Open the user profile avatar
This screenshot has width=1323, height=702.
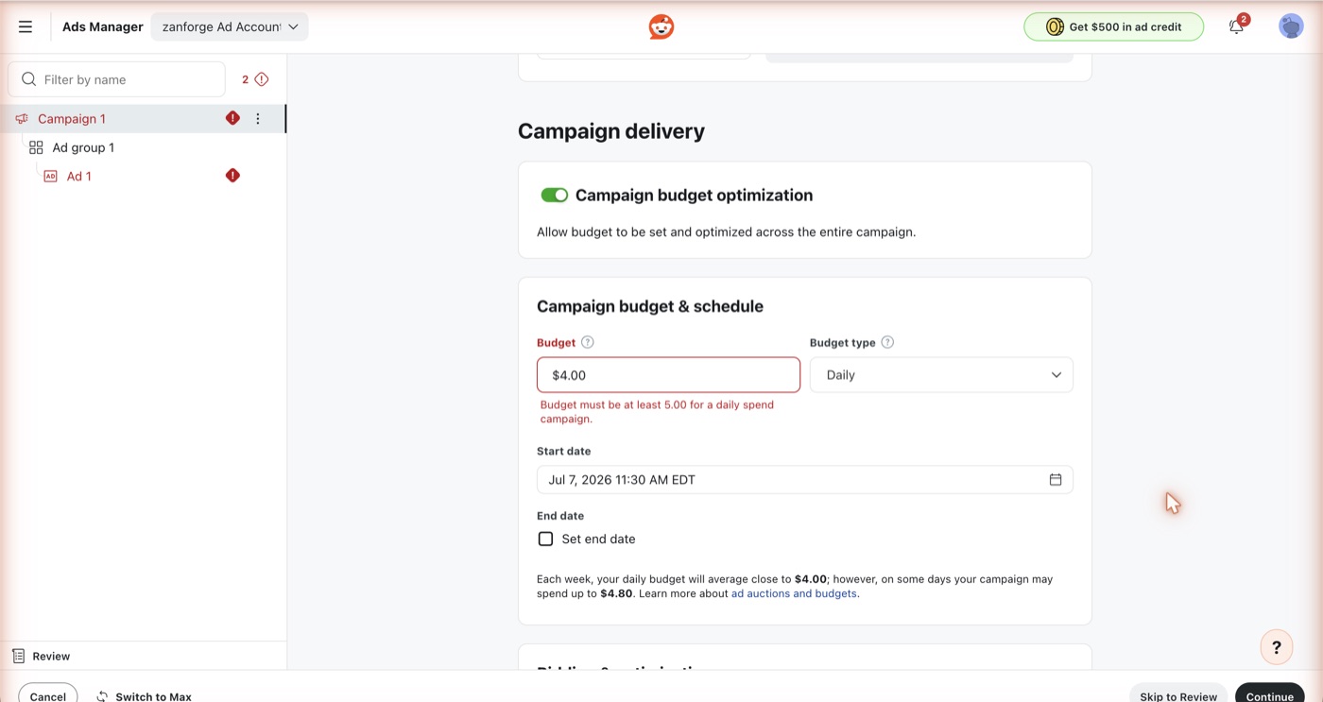click(1291, 26)
